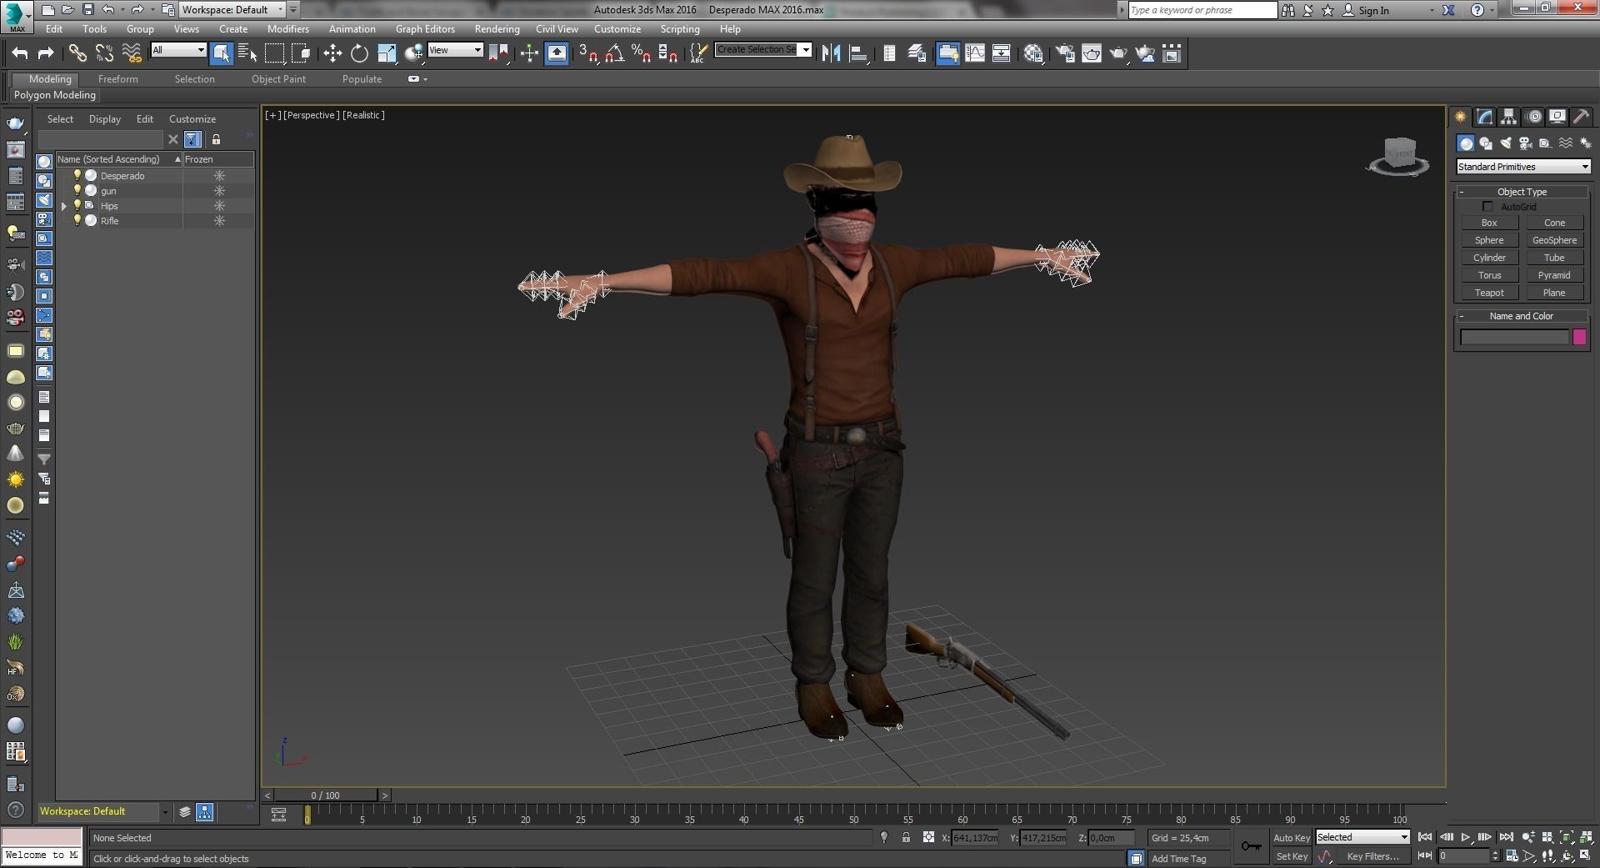Image resolution: width=1600 pixels, height=868 pixels.
Task: Expand the Hips hierarchy in Scene Explorer
Action: pos(64,206)
